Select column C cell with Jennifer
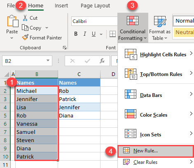The height and width of the screenshot is (168, 194). pos(79,107)
